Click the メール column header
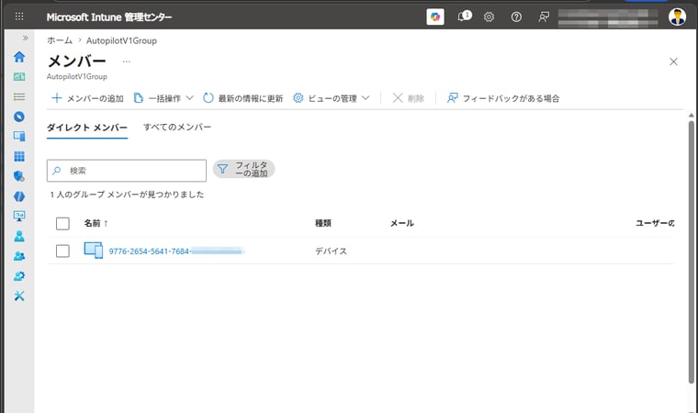The image size is (698, 413). [402, 223]
